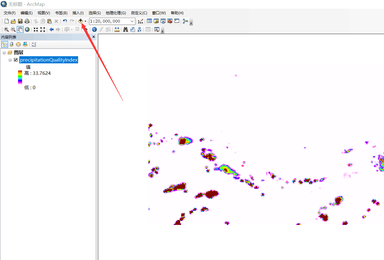
Task: Go back to previous extent
Action: [51, 30]
